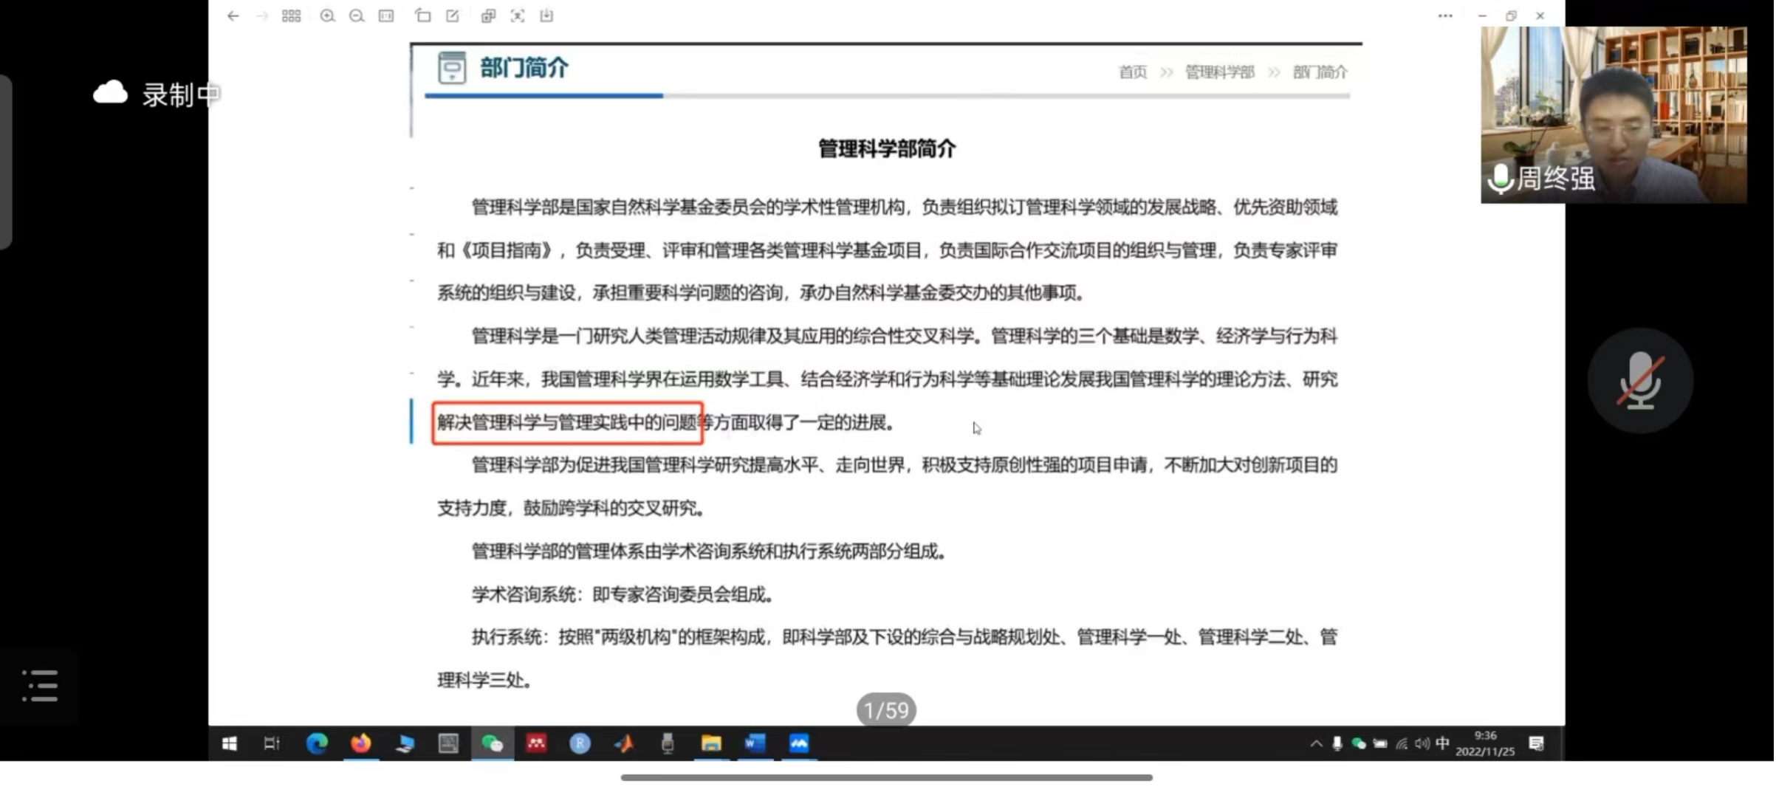Viewport: 1776px width, 798px height.
Task: Open the thumbnail grid view
Action: 291,16
